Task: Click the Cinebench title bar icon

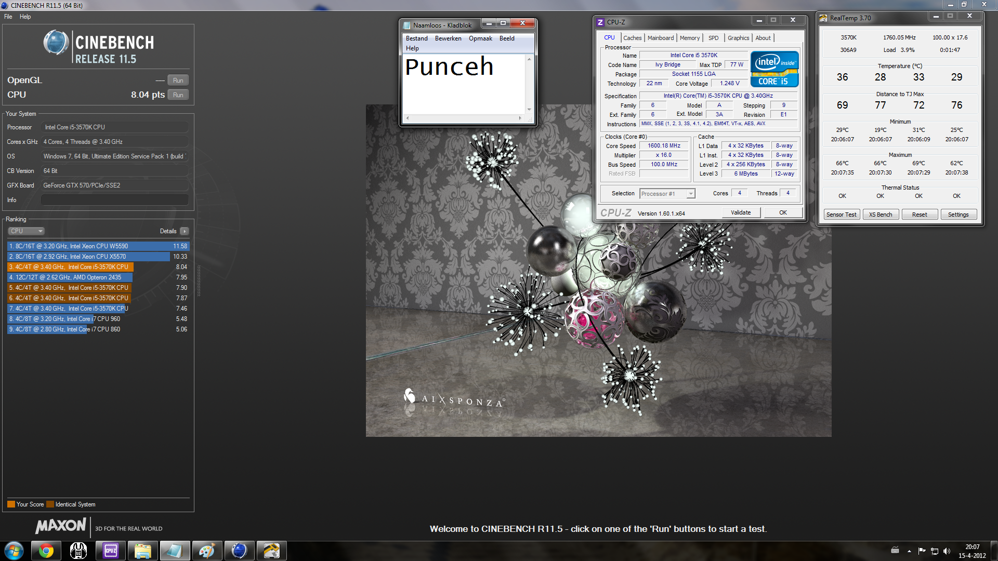Action: 5,5
